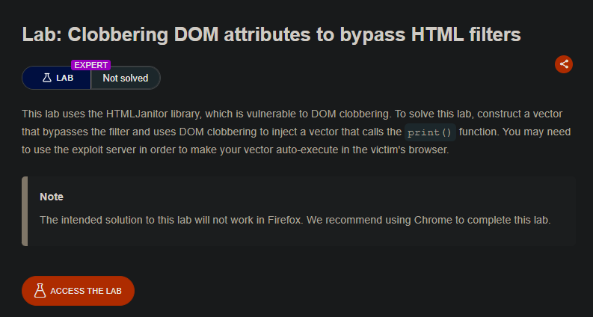Click the grey bar beside the Note
Screen dimensions: 593x317
25,211
